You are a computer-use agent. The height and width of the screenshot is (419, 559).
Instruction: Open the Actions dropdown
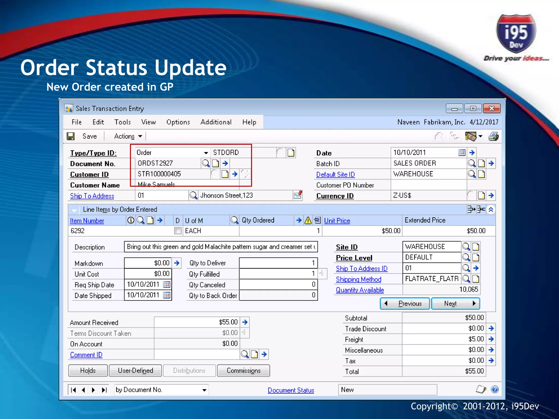click(x=128, y=136)
